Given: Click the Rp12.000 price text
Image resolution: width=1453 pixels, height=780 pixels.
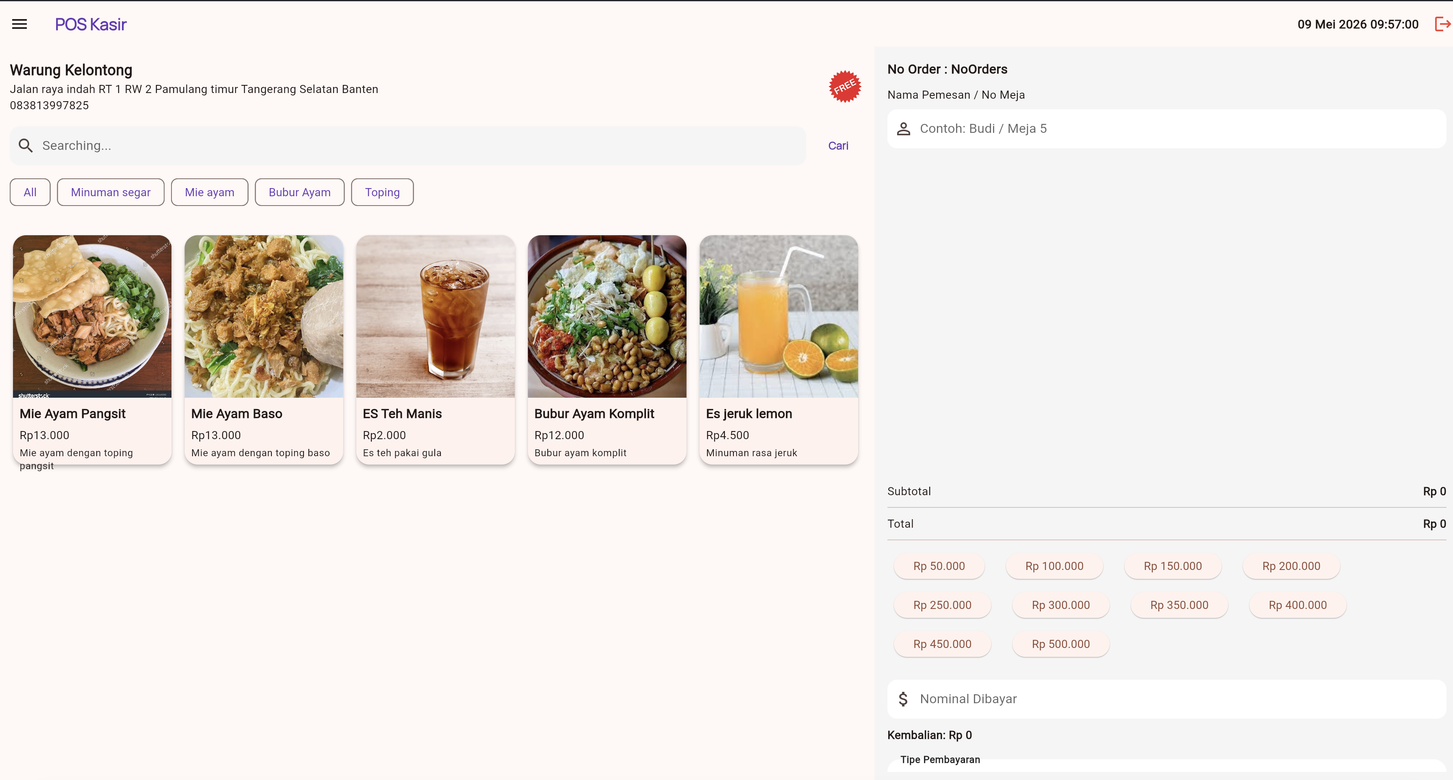Looking at the screenshot, I should pos(559,435).
